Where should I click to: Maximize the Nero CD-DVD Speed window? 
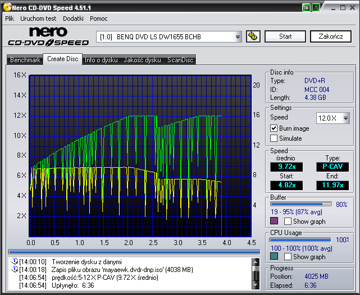click(343, 8)
